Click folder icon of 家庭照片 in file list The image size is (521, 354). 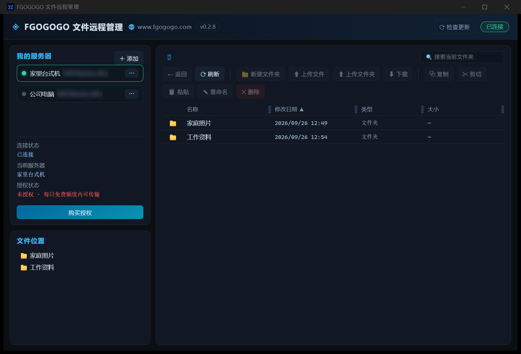click(173, 123)
